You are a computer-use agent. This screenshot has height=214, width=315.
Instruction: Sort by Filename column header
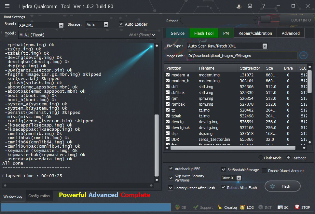[217, 68]
